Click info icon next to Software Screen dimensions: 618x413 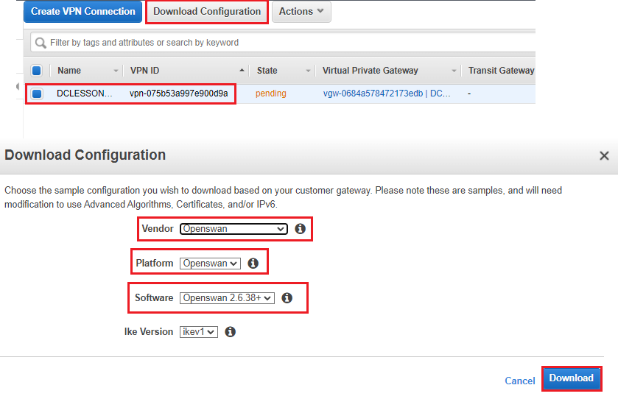(287, 298)
